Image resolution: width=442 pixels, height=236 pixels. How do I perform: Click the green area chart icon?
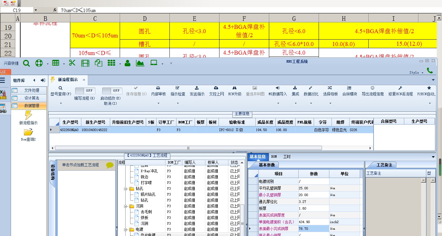140,63
